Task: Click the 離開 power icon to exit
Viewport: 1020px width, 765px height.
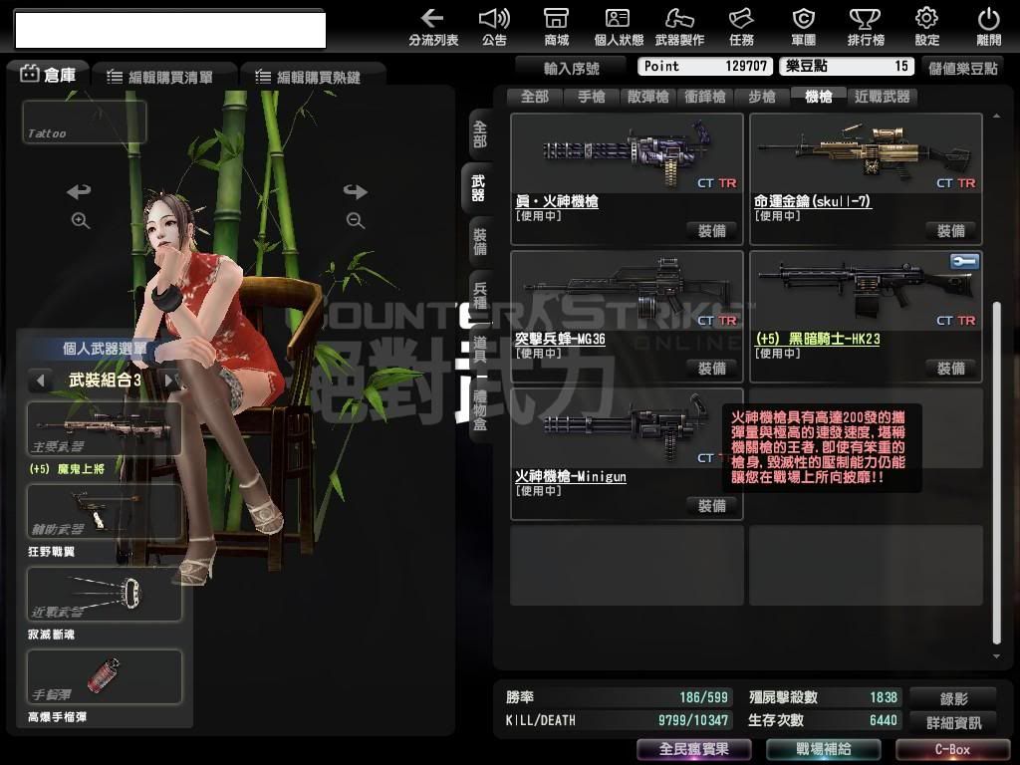Action: click(x=989, y=27)
